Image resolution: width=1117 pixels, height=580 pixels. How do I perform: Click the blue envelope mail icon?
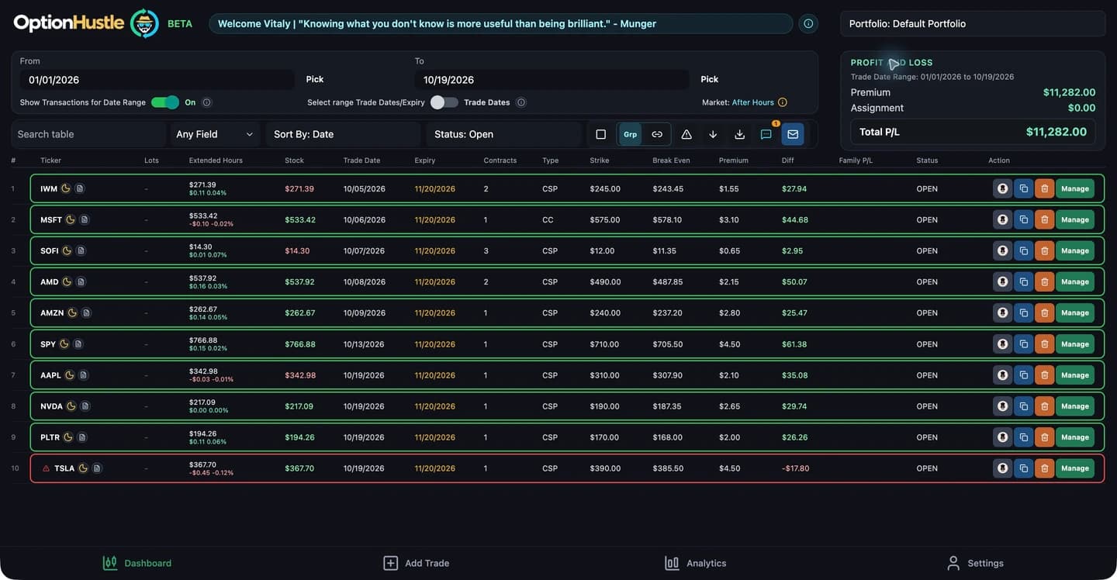pos(793,134)
